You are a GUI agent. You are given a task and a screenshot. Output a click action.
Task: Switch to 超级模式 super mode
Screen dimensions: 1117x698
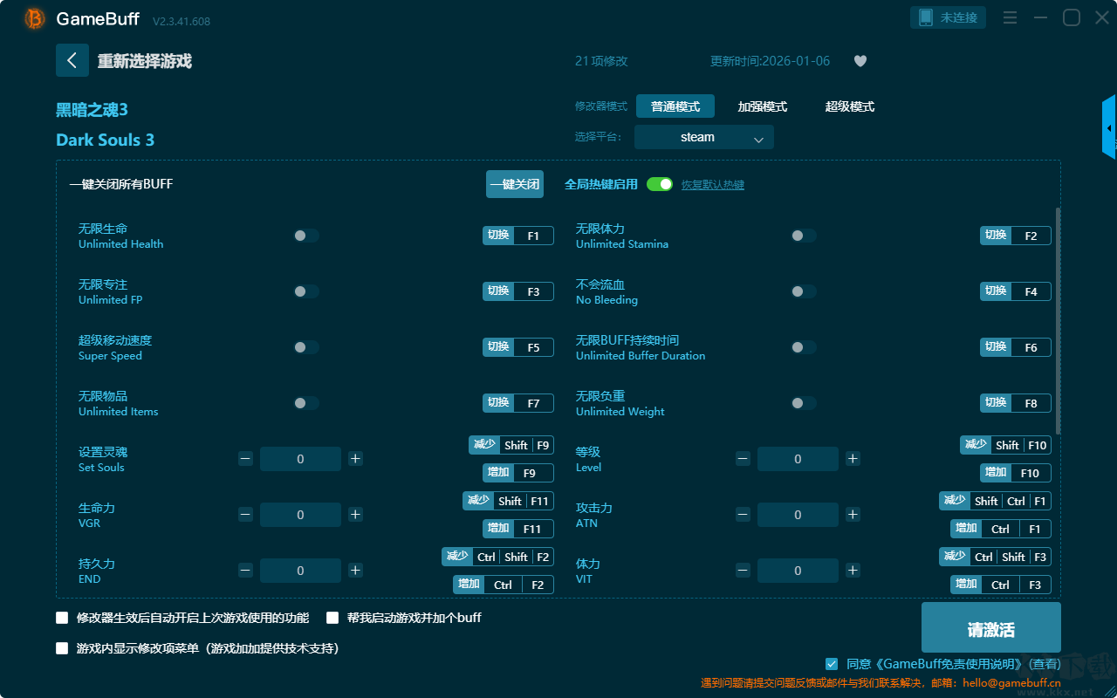(850, 106)
